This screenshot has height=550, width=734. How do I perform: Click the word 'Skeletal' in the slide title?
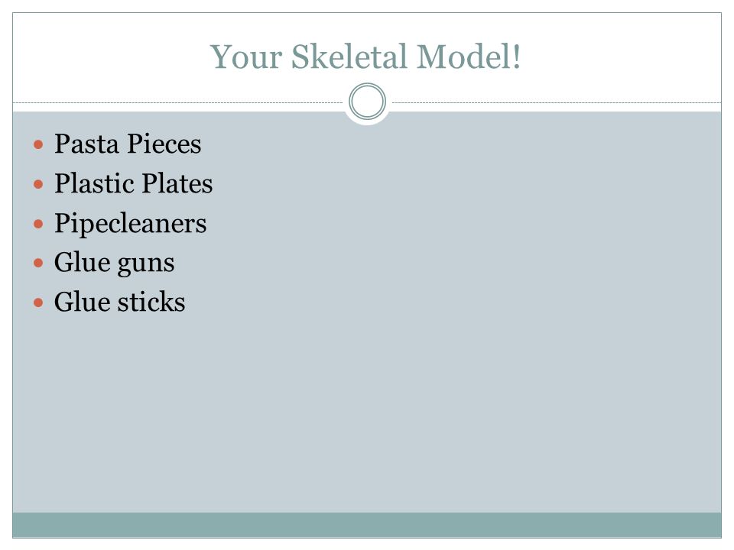[x=349, y=57]
